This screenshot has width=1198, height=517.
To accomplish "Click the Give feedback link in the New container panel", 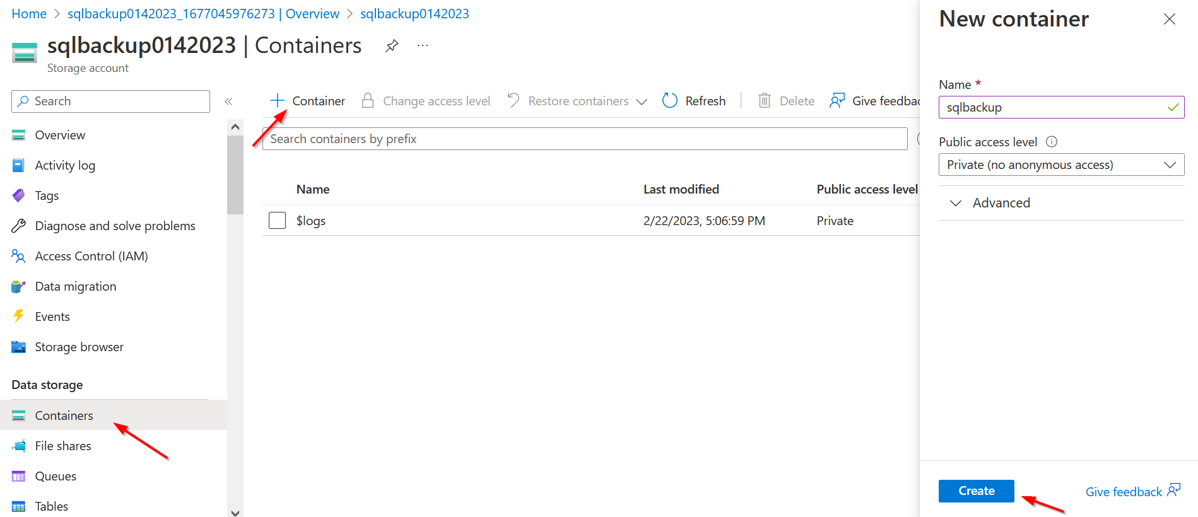I will point(1132,491).
